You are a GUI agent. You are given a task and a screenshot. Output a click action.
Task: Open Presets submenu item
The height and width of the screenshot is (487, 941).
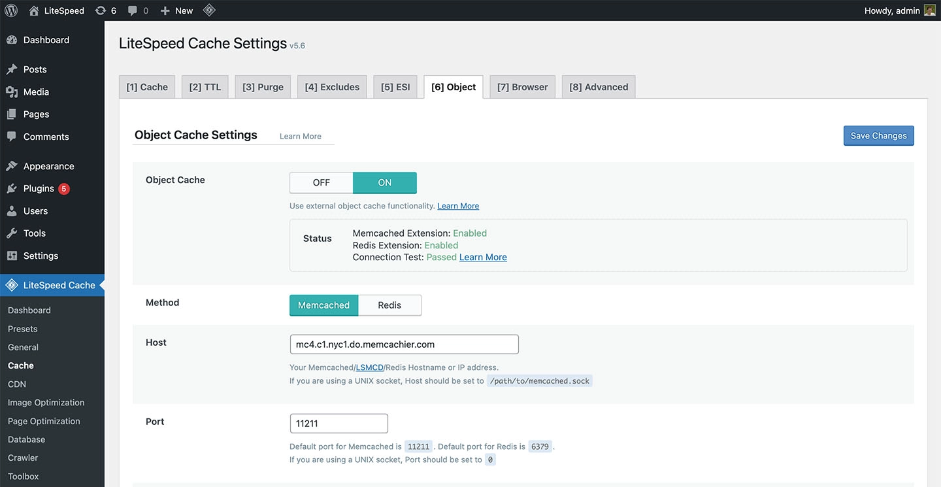pos(22,329)
